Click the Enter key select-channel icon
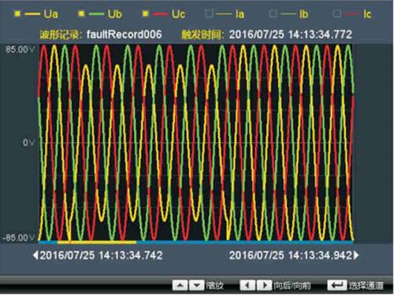This screenshot has width=394, height=295. point(337,285)
